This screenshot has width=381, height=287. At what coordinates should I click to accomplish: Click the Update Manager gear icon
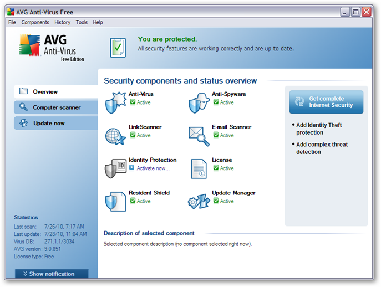point(199,201)
